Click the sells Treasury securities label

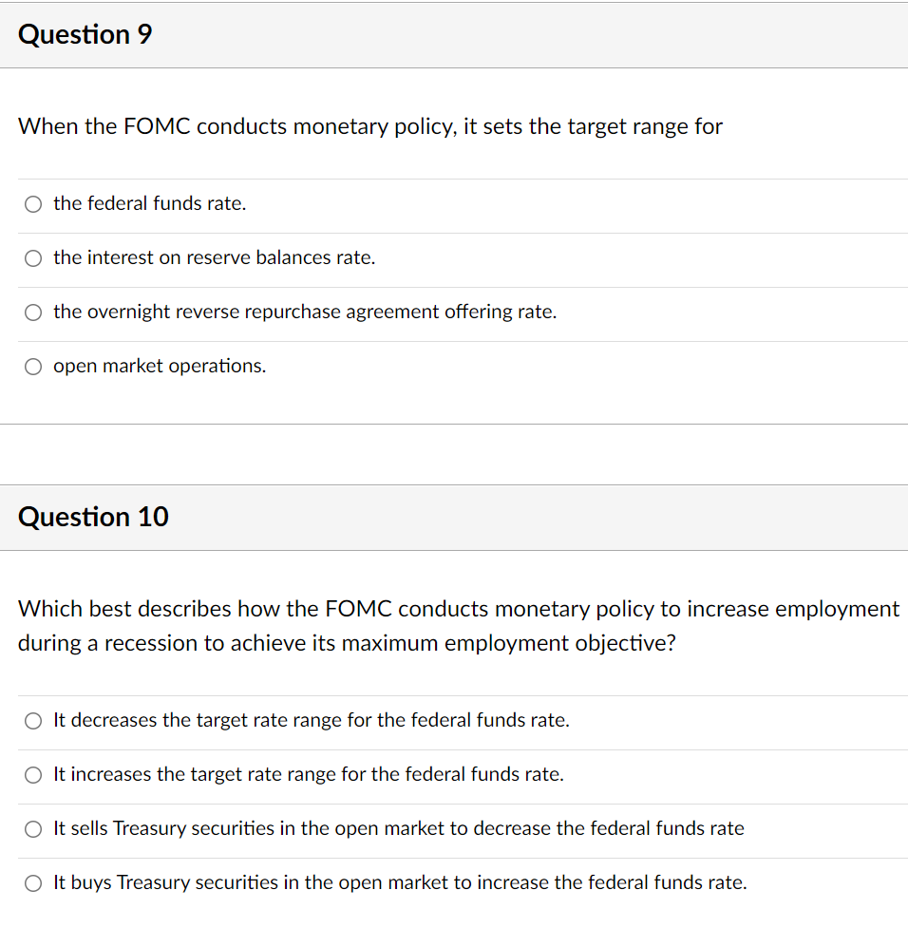(x=399, y=828)
